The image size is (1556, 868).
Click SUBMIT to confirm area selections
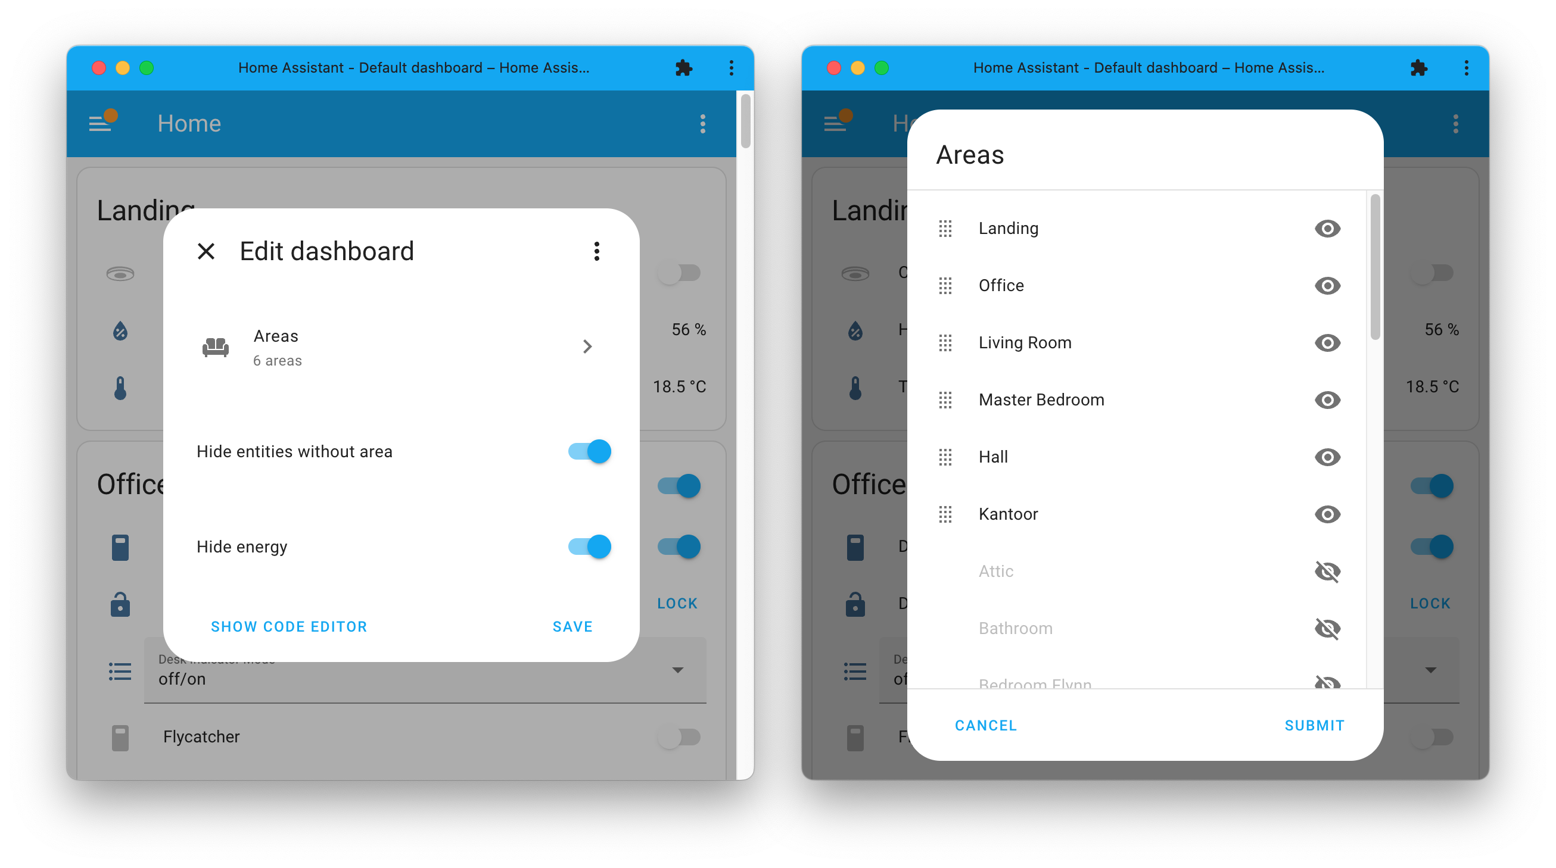pyautogui.click(x=1314, y=726)
